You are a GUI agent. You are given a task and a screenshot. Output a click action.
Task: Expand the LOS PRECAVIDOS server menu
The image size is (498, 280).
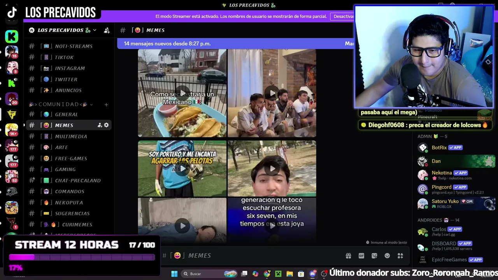(63, 30)
